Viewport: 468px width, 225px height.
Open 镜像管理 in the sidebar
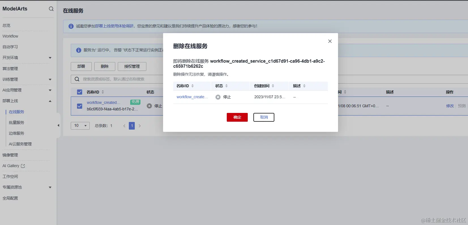point(10,155)
